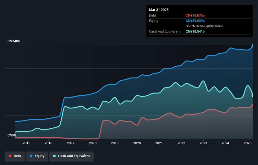Toggle the Cash And Equivalent legend button

tap(71, 156)
